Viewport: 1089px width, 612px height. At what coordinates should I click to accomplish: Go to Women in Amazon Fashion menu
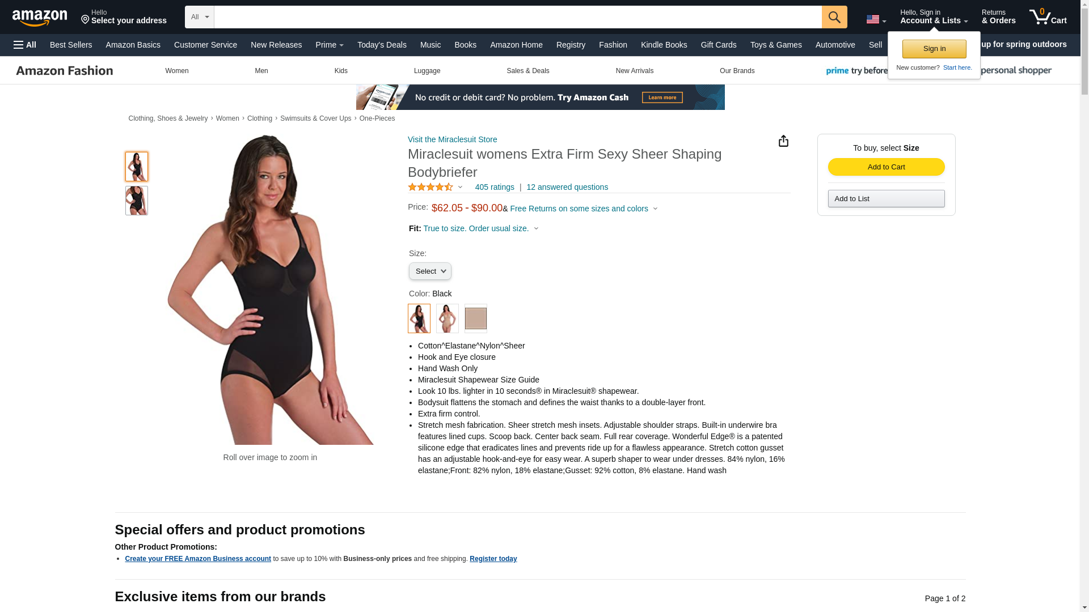(177, 71)
